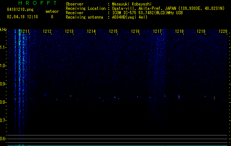Click the 0.7 kHz frequency label

(x=3, y=120)
